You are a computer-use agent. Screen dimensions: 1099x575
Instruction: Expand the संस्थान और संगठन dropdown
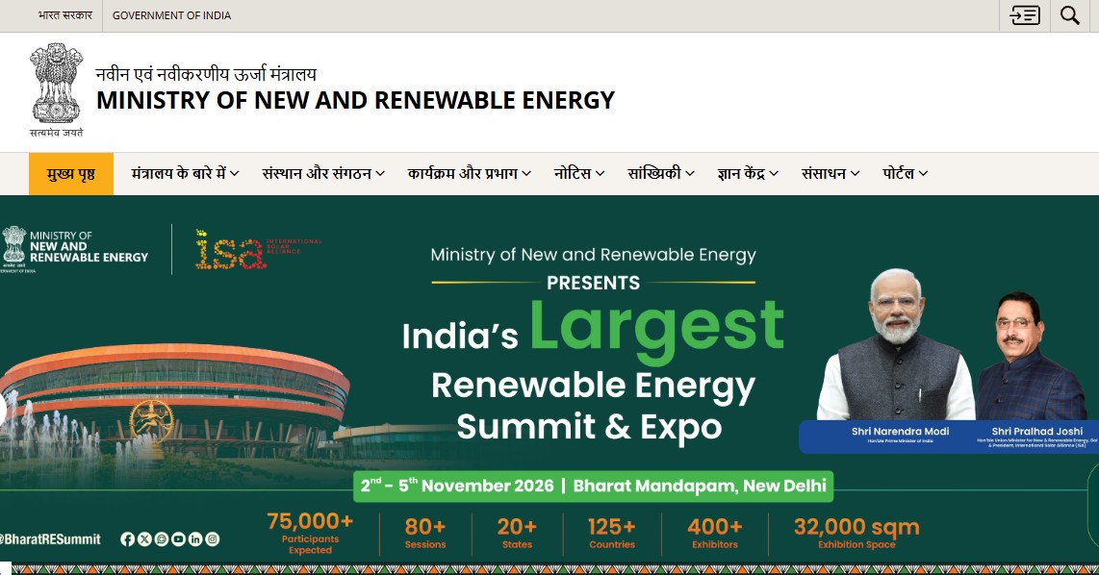point(323,173)
